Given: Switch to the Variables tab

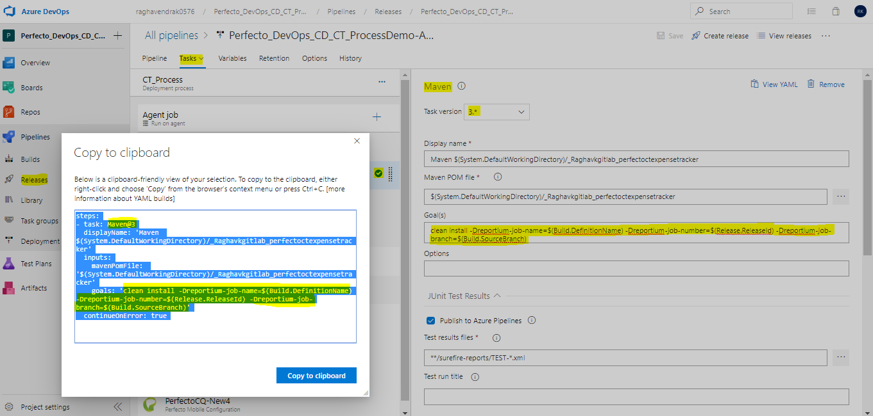Looking at the screenshot, I should click(232, 58).
